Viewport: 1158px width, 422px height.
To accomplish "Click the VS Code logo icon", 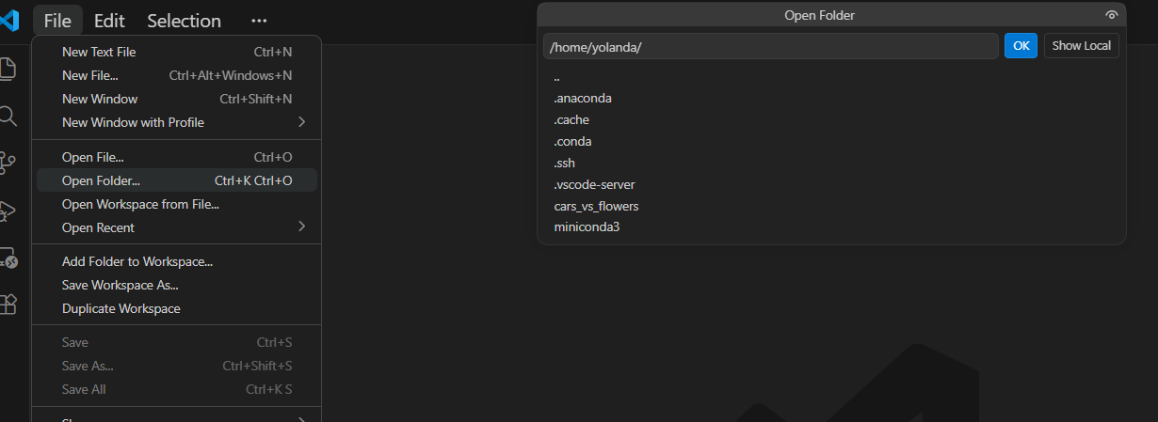I will click(8, 20).
